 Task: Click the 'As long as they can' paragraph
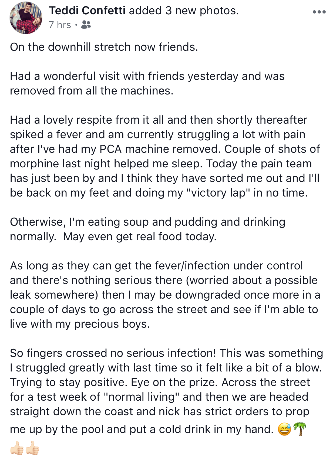pyautogui.click(x=165, y=295)
